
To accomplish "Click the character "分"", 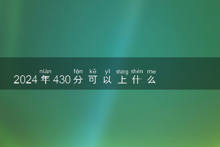I will coord(78,80).
